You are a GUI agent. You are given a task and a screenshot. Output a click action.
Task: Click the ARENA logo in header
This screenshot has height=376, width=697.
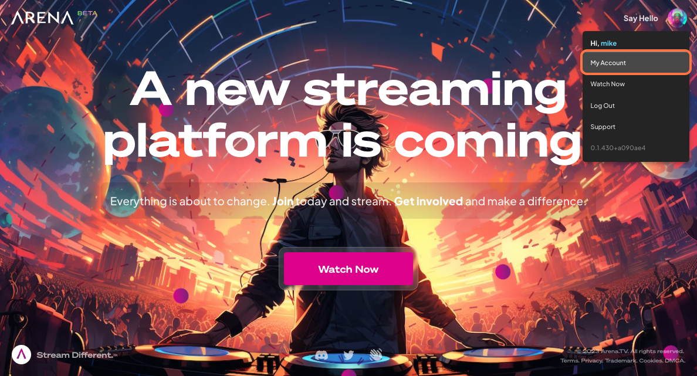[x=43, y=18]
